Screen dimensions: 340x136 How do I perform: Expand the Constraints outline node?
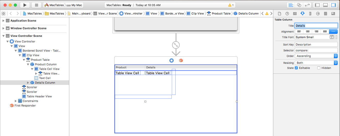click(x=16, y=101)
